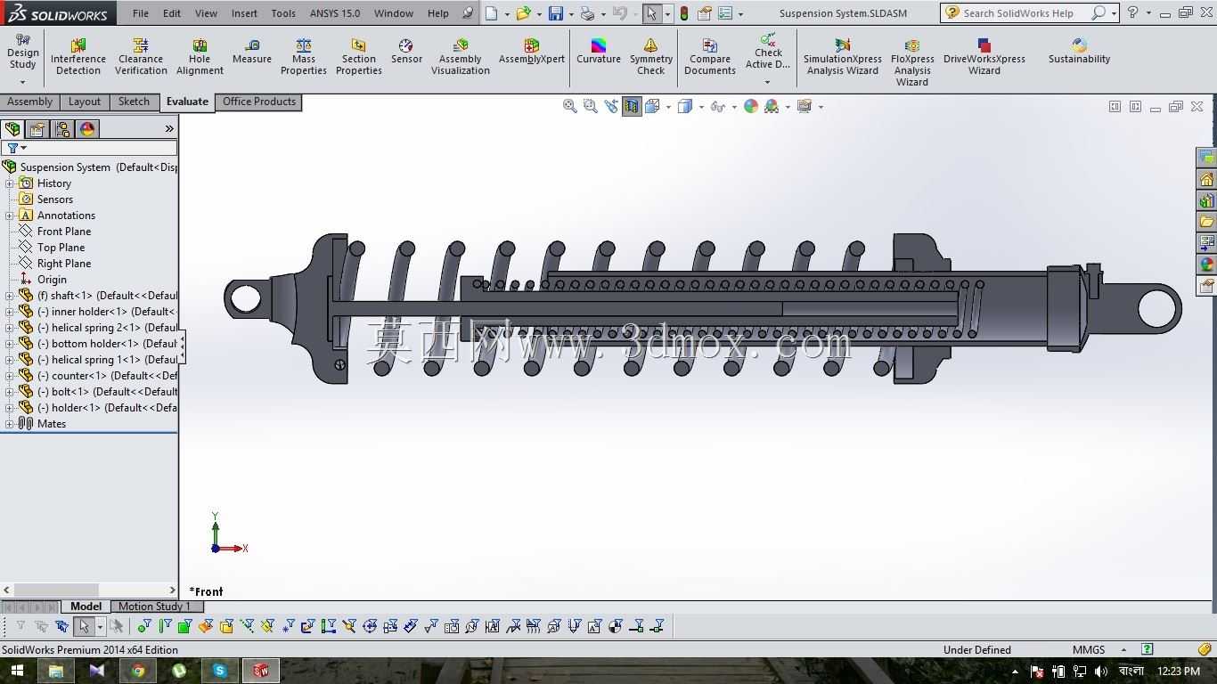Open the Check Active Document dropdown arrow
This screenshot has height=684, width=1217.
(767, 82)
